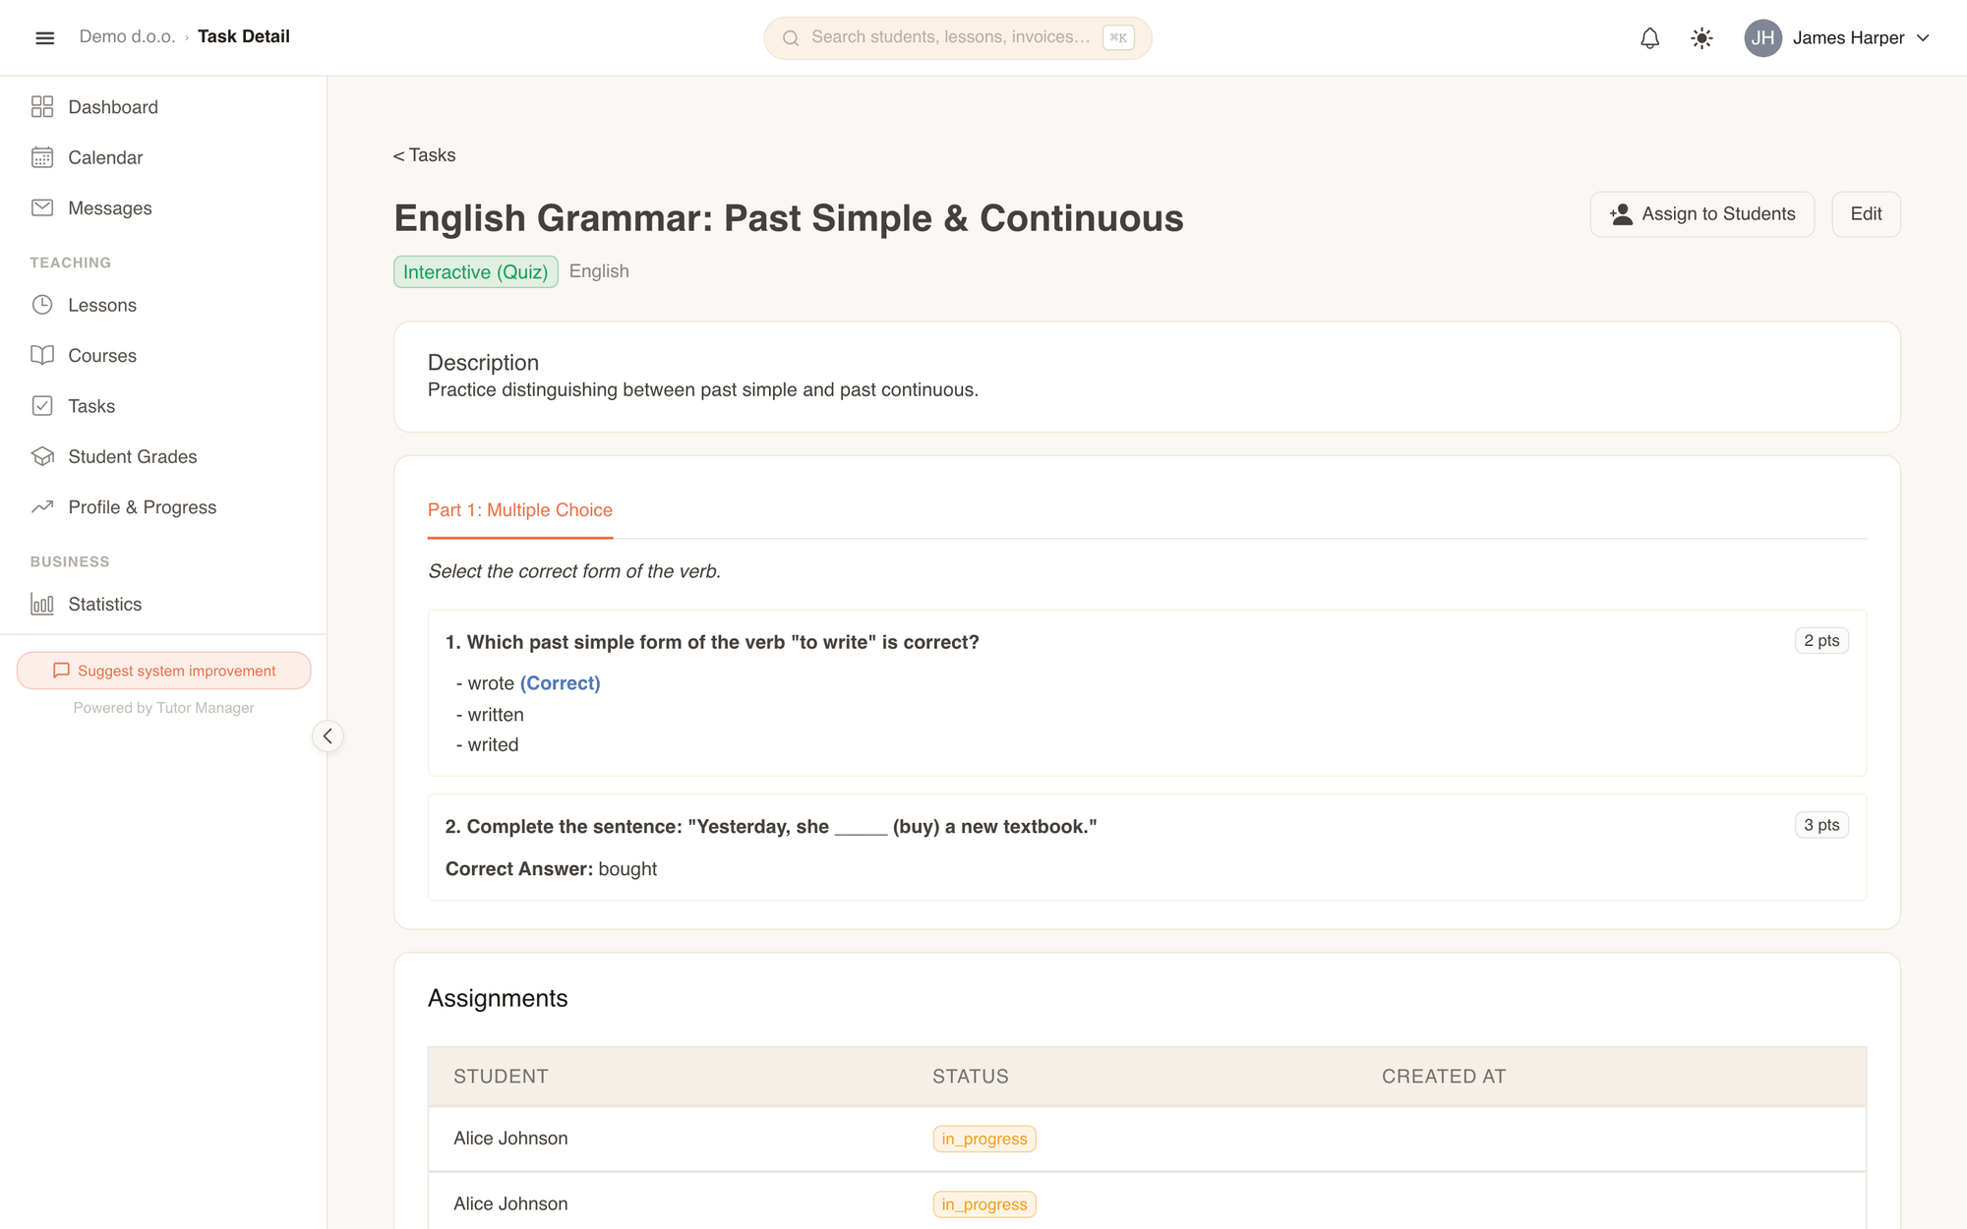
Task: Click the Statistics bar chart icon
Action: (42, 604)
